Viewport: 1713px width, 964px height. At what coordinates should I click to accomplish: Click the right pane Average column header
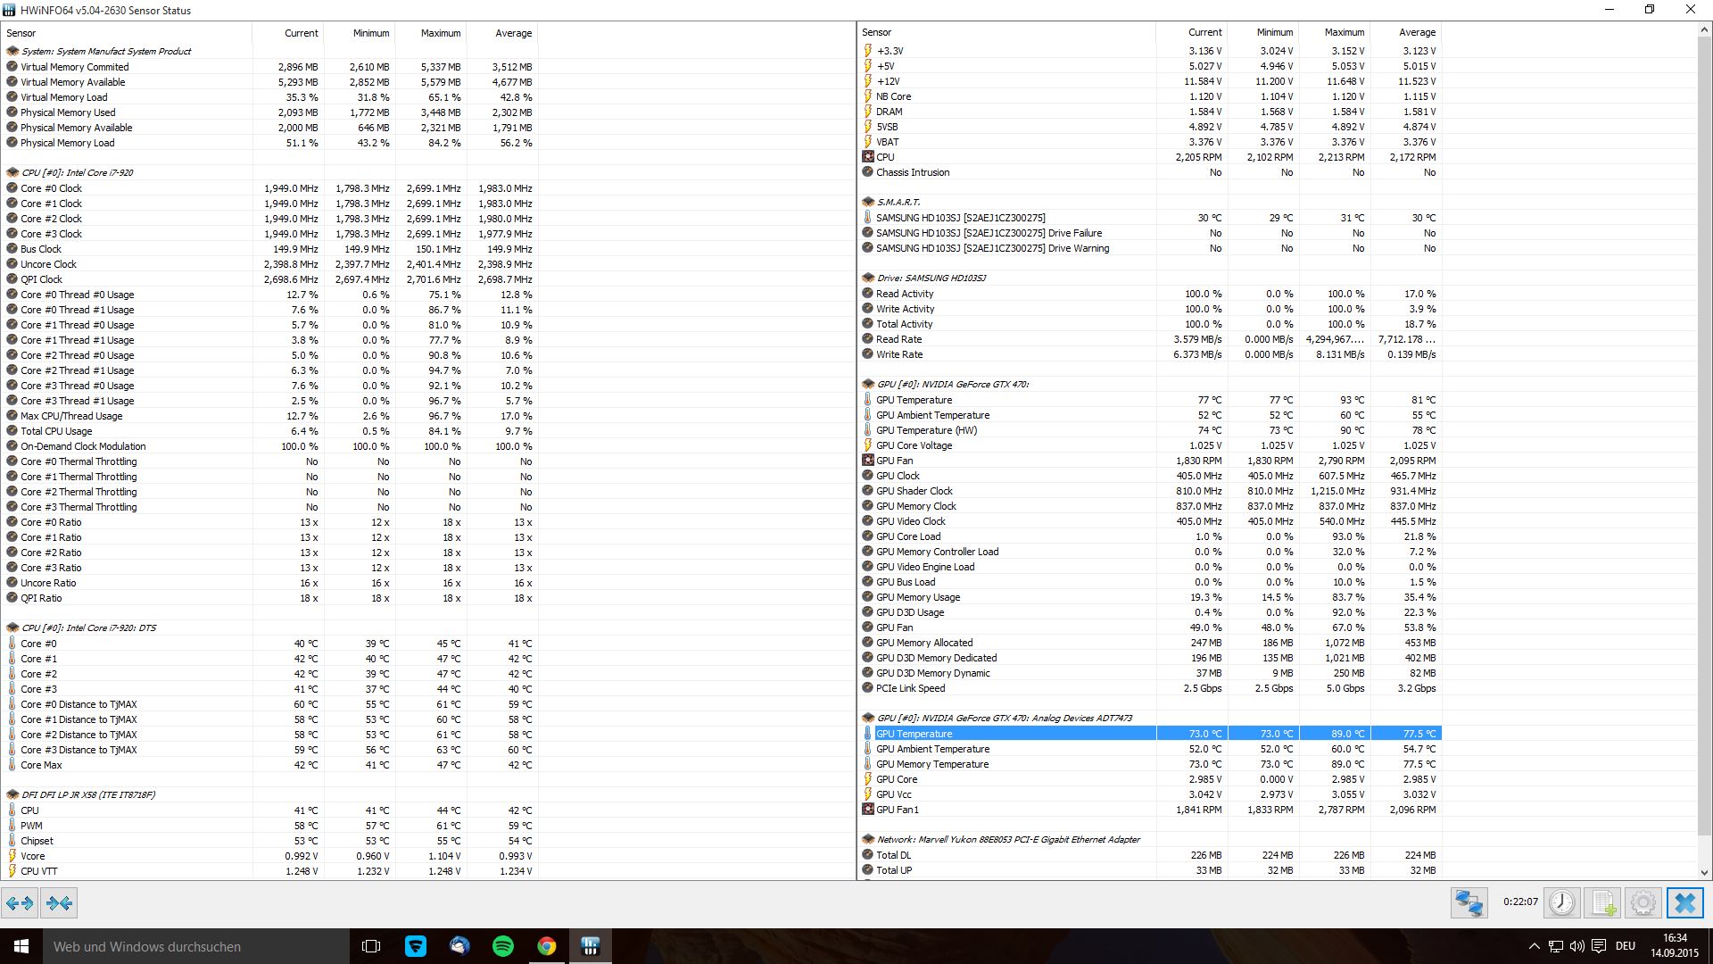1417,32
